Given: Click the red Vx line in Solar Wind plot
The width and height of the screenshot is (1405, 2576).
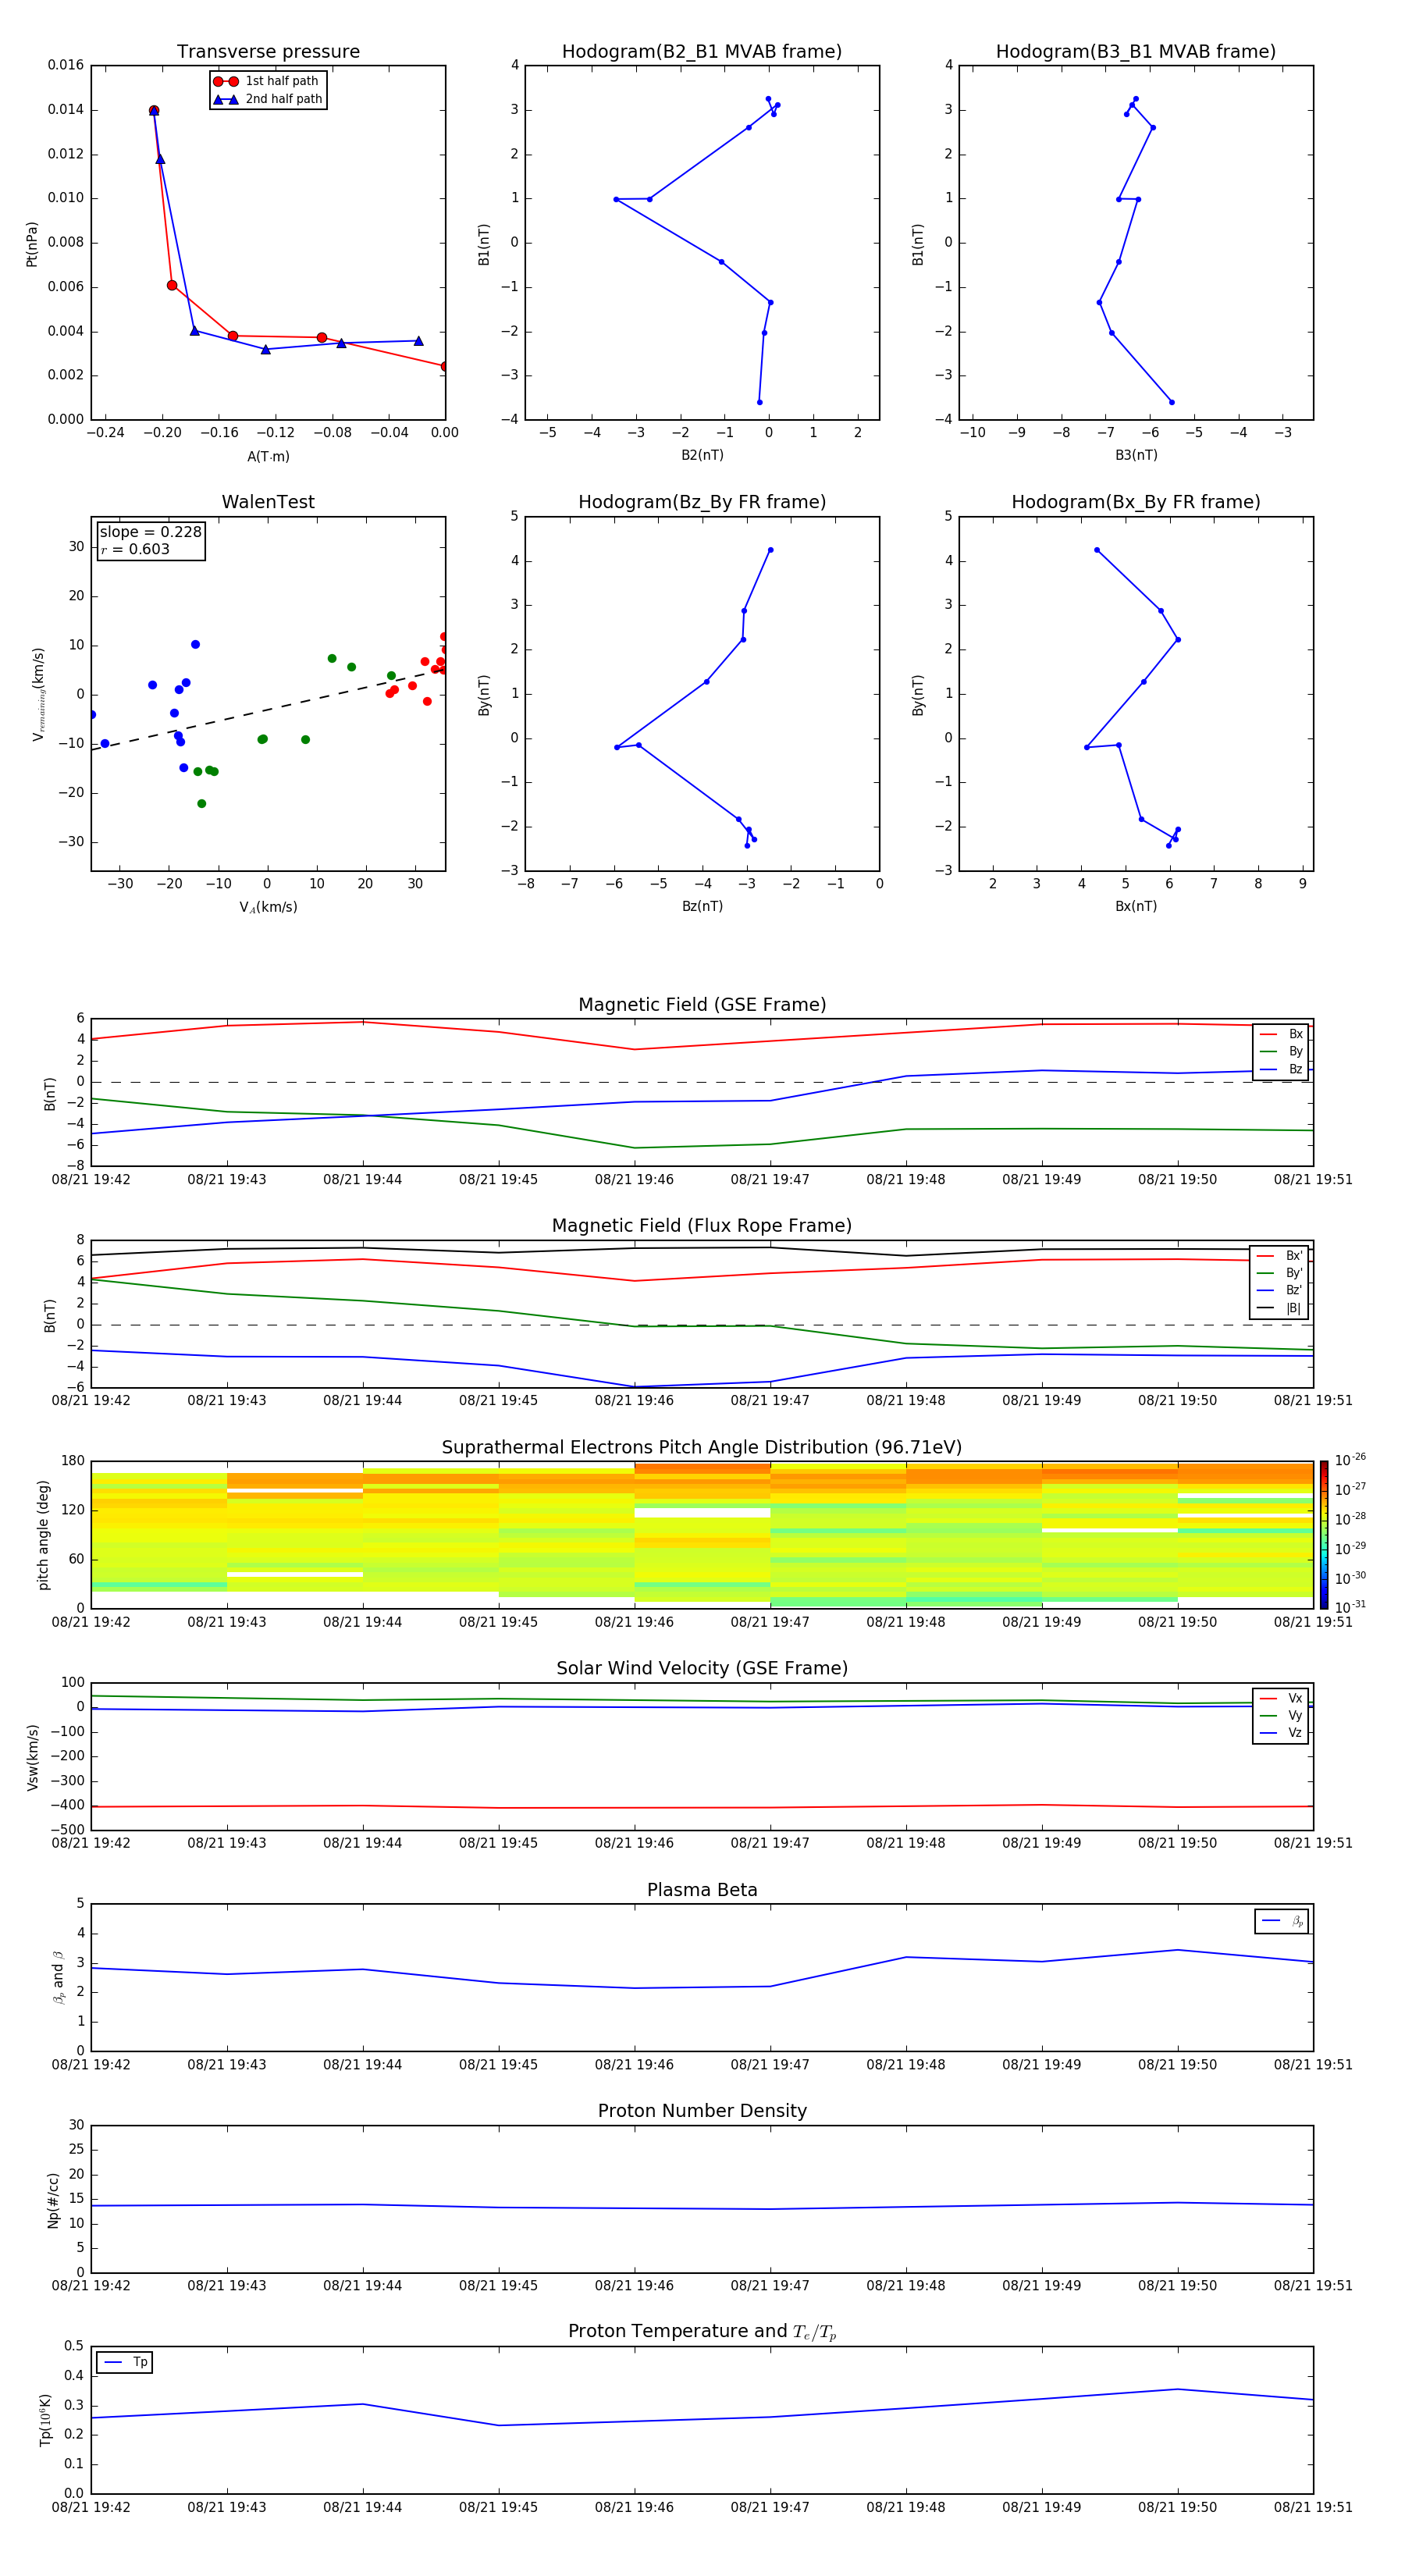Looking at the screenshot, I should click(702, 1807).
